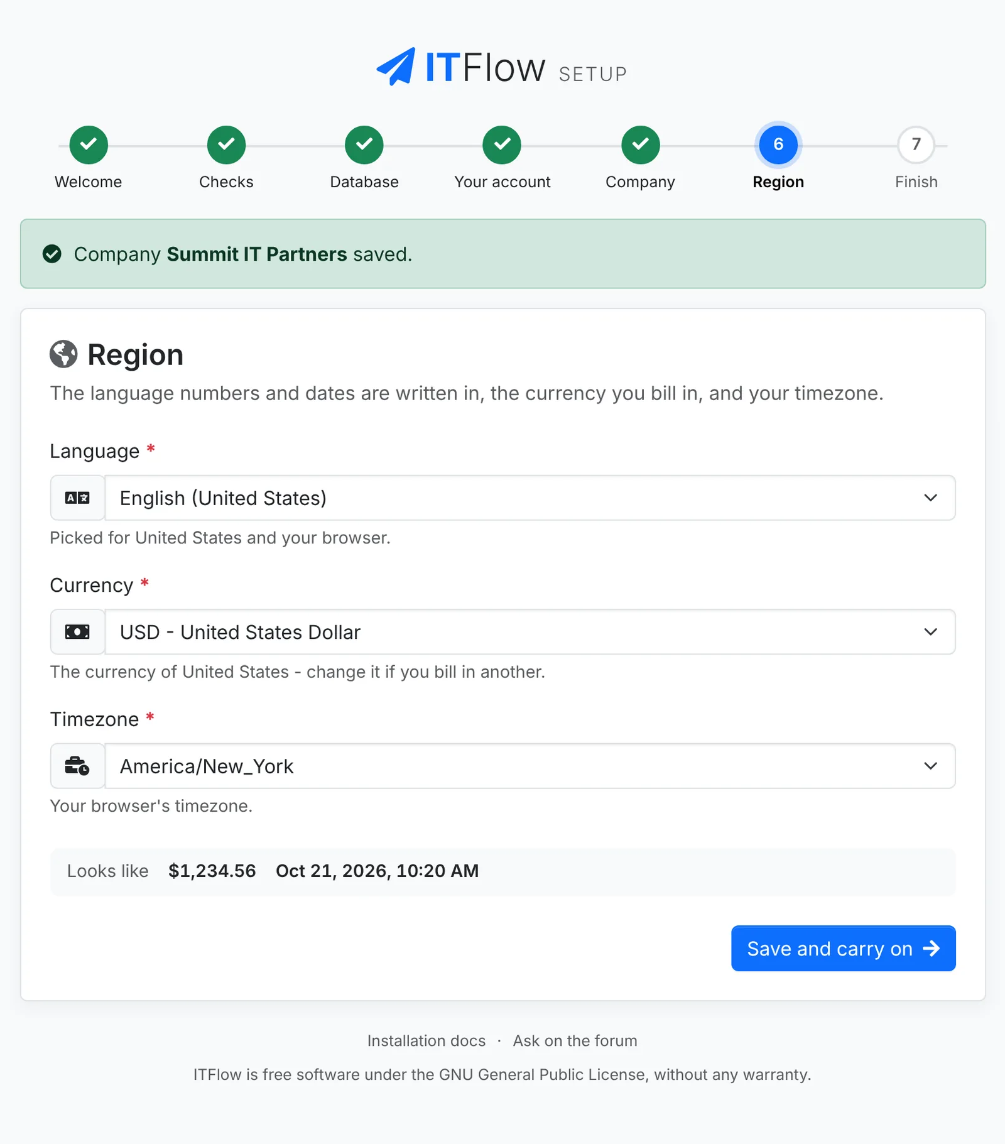Click the Summit IT Partners company name

257,254
